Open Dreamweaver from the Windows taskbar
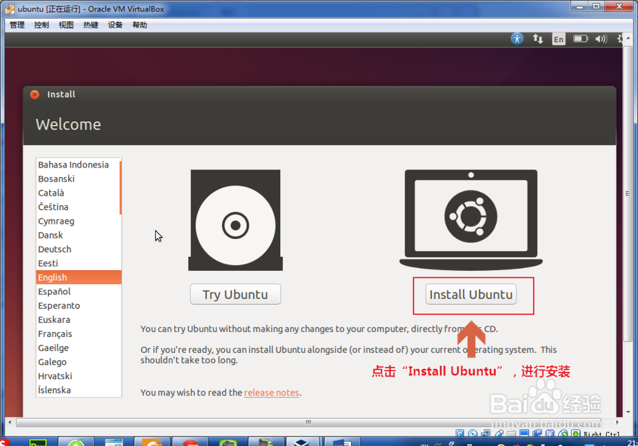The image size is (638, 446). (38, 442)
